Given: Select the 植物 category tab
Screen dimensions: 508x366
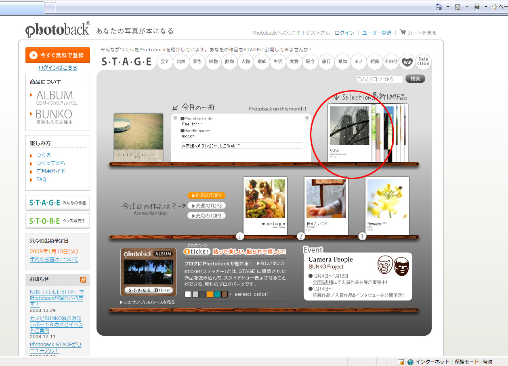Looking at the screenshot, I should coord(213,62).
